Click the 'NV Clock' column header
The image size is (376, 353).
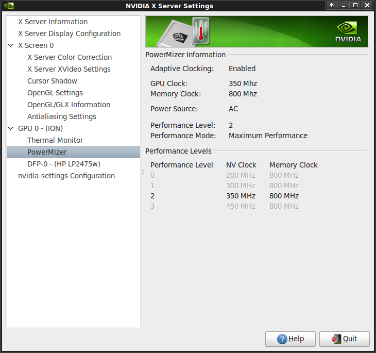pyautogui.click(x=241, y=165)
